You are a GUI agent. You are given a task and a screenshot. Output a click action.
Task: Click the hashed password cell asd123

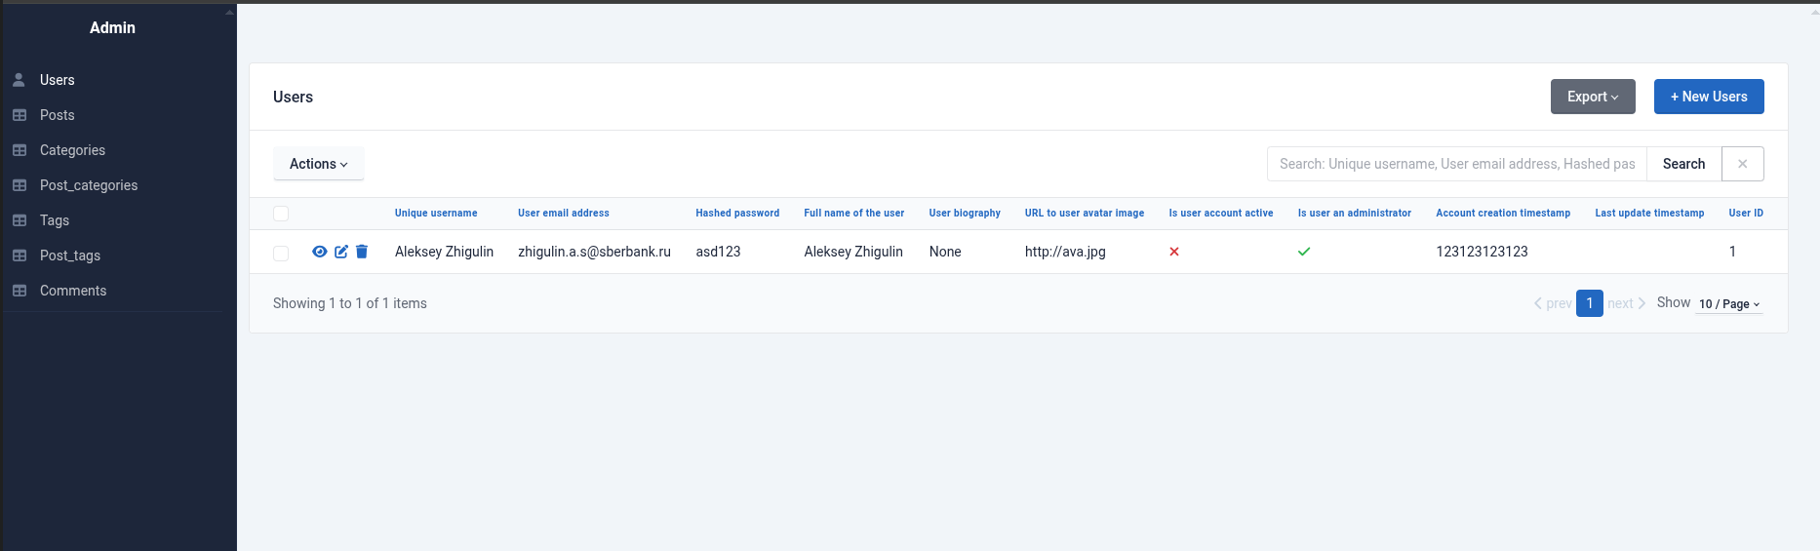718,252
